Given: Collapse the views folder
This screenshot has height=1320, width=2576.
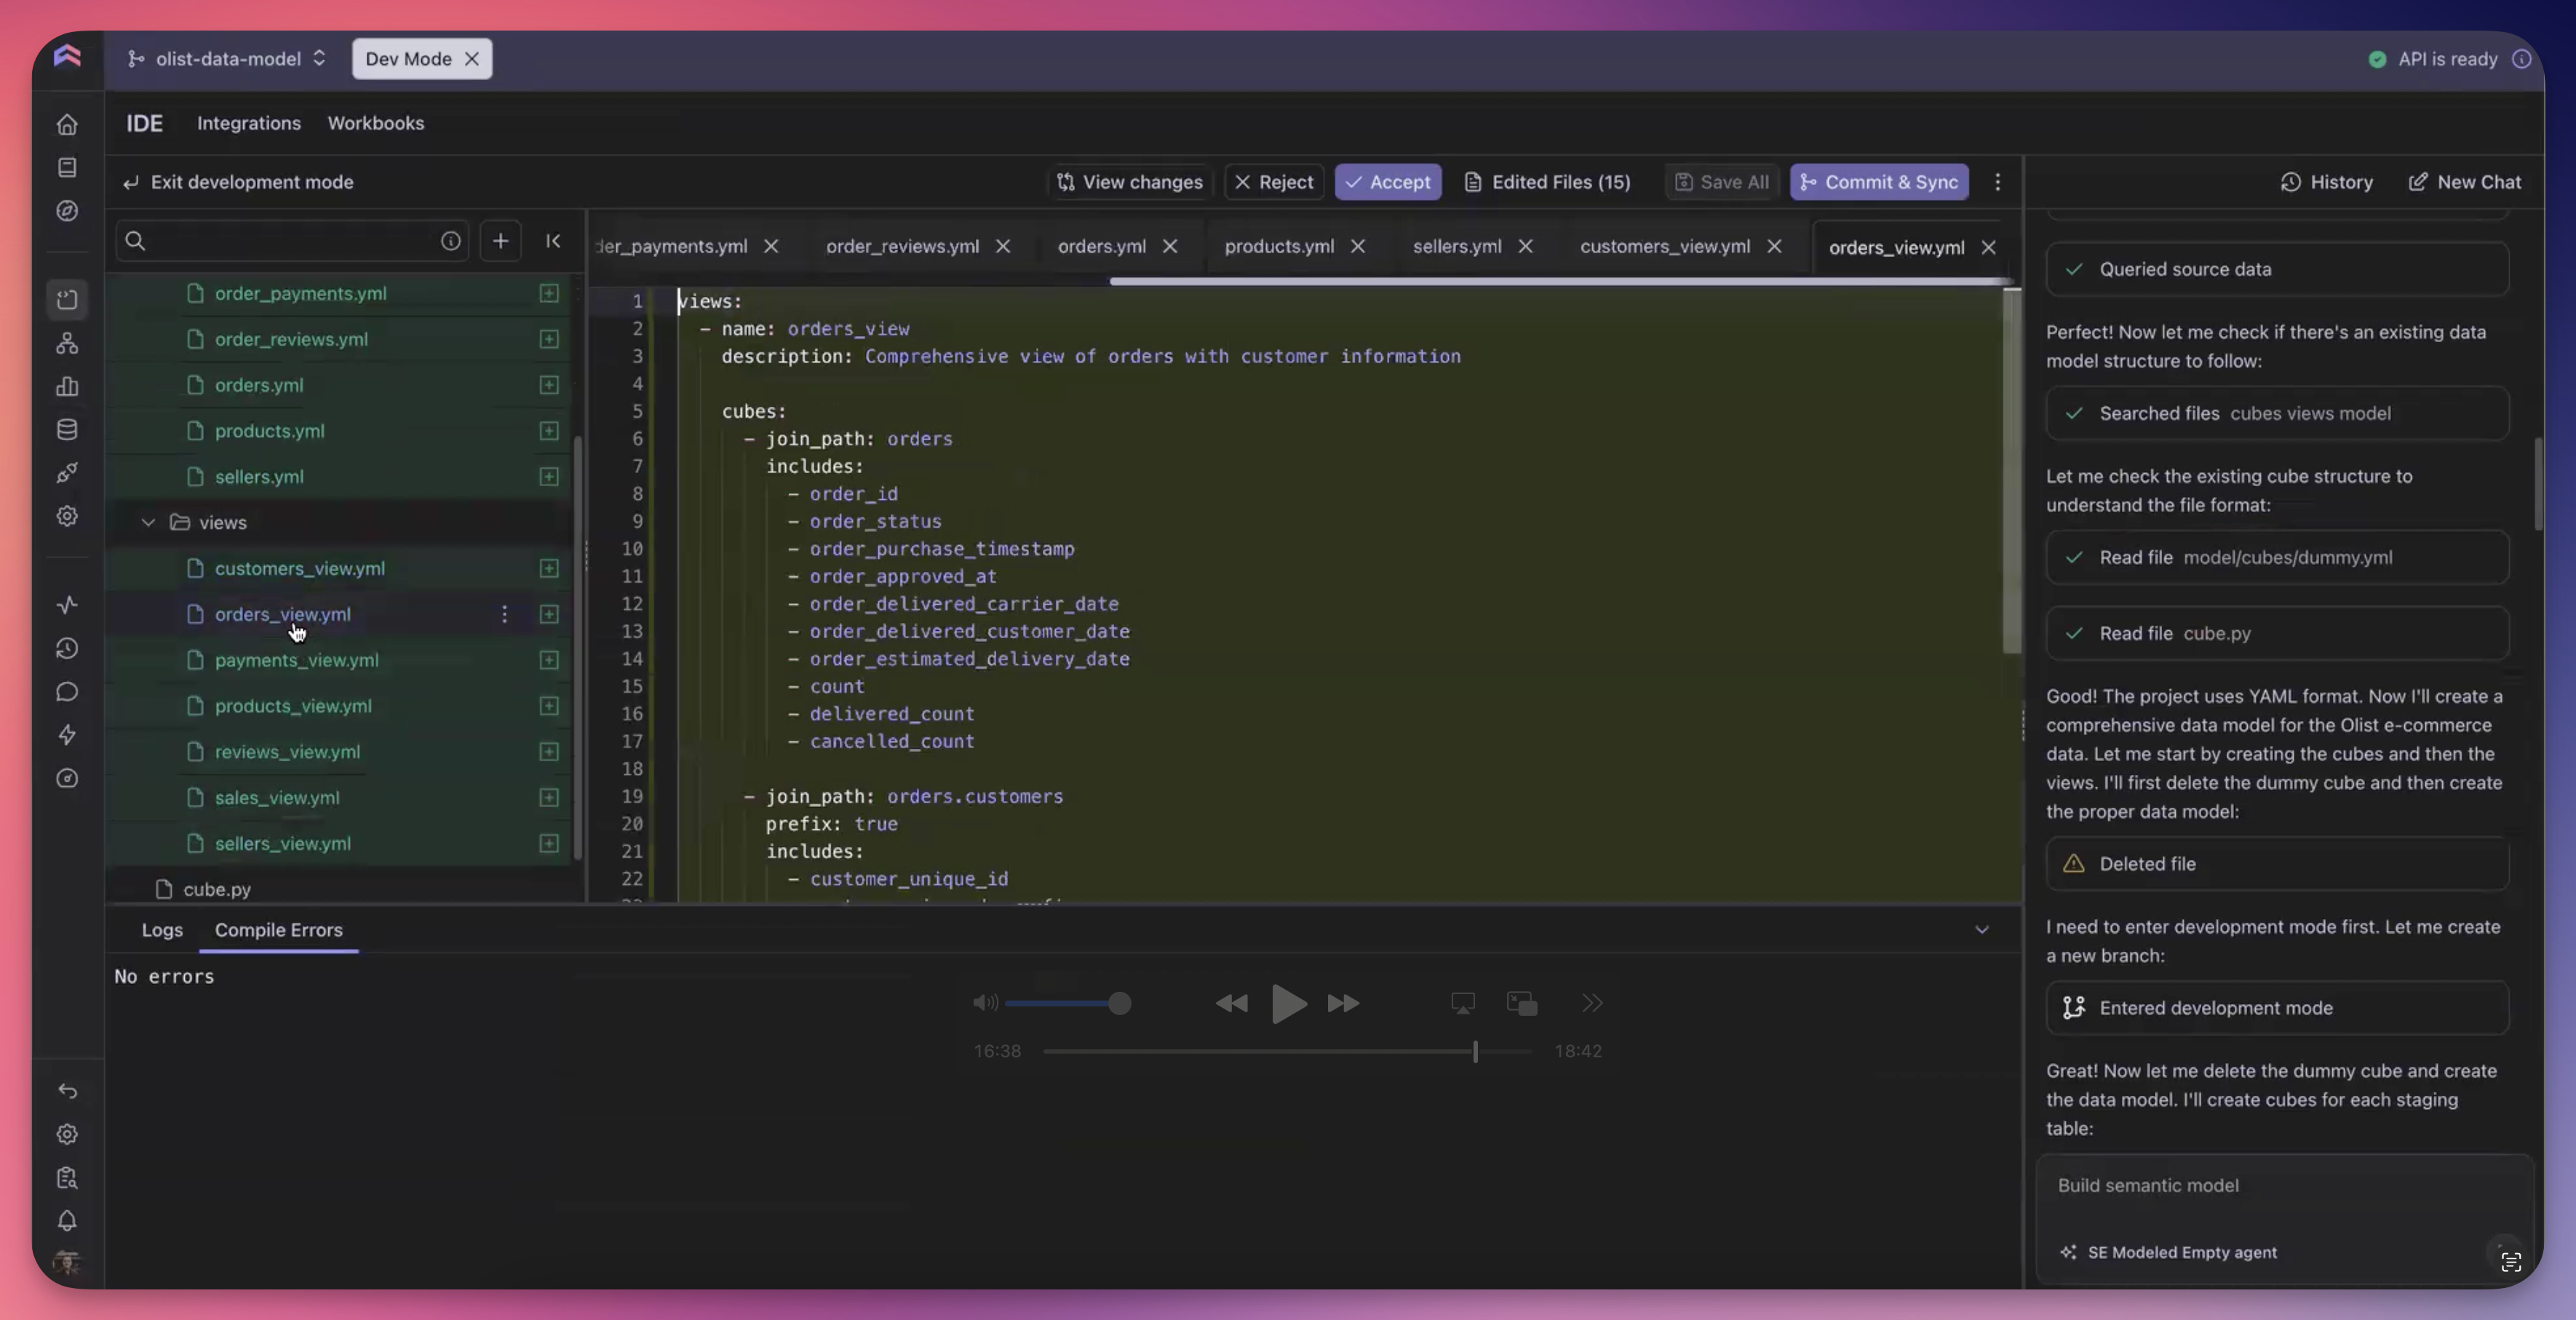Looking at the screenshot, I should [x=148, y=523].
